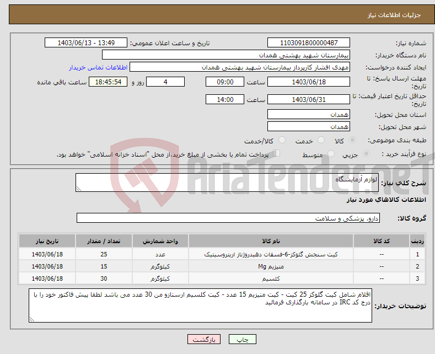Image resolution: width=435 pixels, height=354 pixels.
Task: Click the چاپ (print) button
Action: pos(242,339)
